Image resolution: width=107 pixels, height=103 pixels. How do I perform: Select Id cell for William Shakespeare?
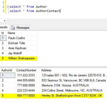[3, 58]
